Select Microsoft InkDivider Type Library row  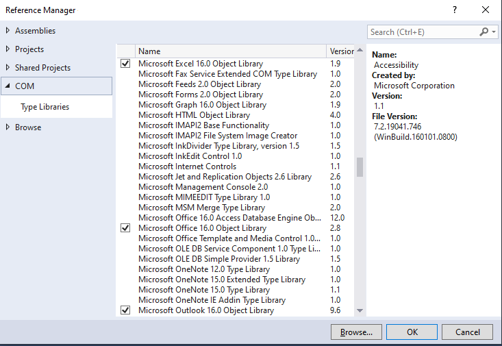pos(235,146)
